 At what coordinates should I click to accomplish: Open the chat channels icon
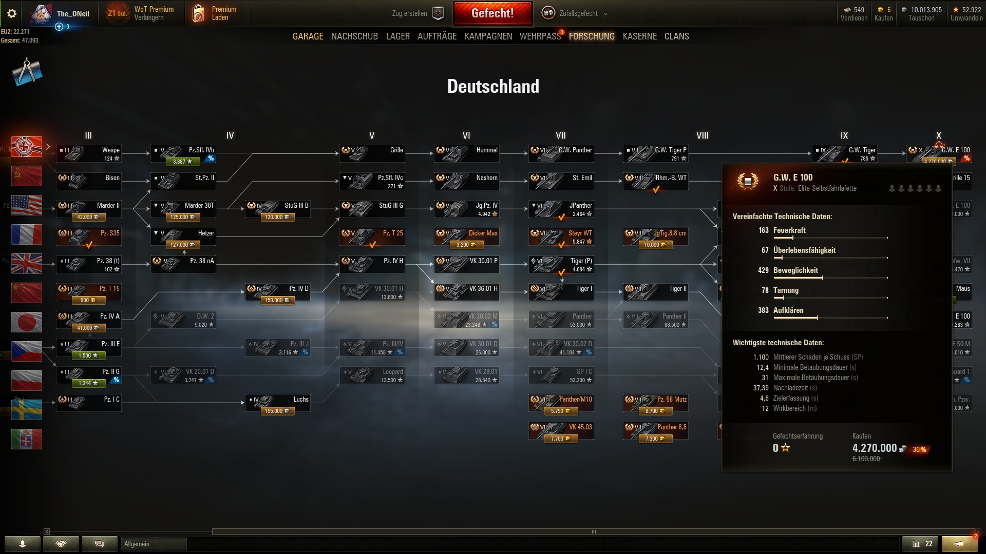click(x=100, y=544)
